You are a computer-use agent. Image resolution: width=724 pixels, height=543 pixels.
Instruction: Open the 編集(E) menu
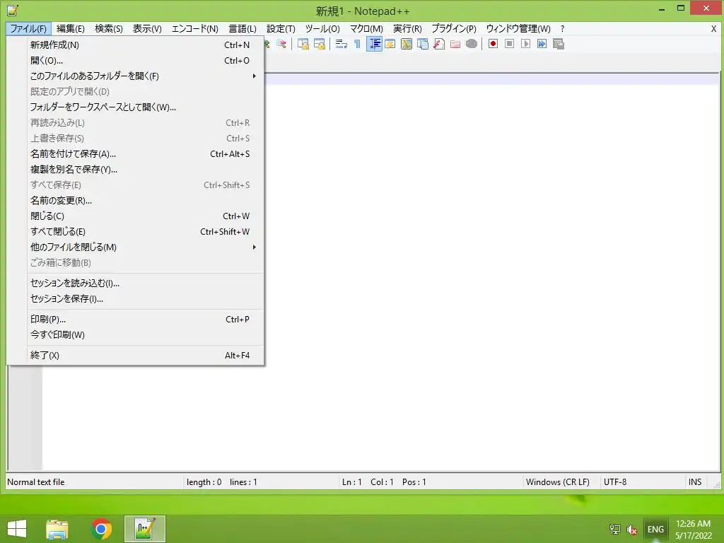71,28
